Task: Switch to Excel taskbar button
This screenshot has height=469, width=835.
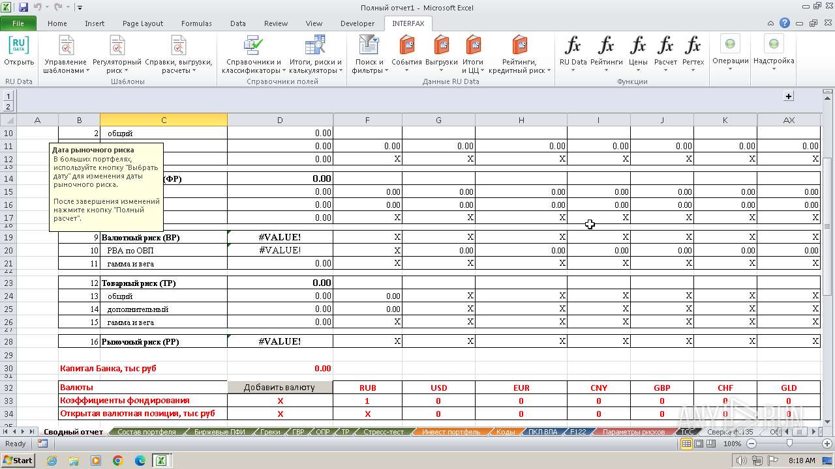Action: (161, 461)
